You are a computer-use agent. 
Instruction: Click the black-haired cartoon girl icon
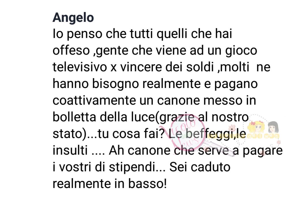tap(273, 127)
